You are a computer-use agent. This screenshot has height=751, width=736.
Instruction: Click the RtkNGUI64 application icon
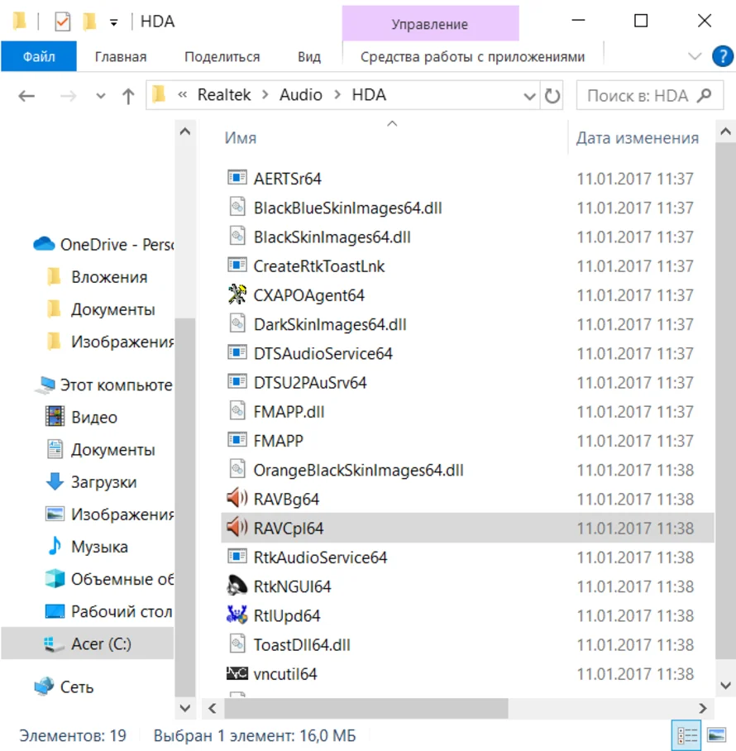[x=237, y=586]
